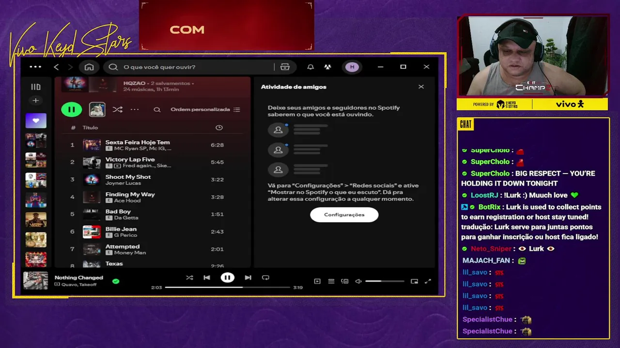620x348 pixels.
Task: Open now playing title 'Nothing Changed'
Action: pyautogui.click(x=79, y=277)
